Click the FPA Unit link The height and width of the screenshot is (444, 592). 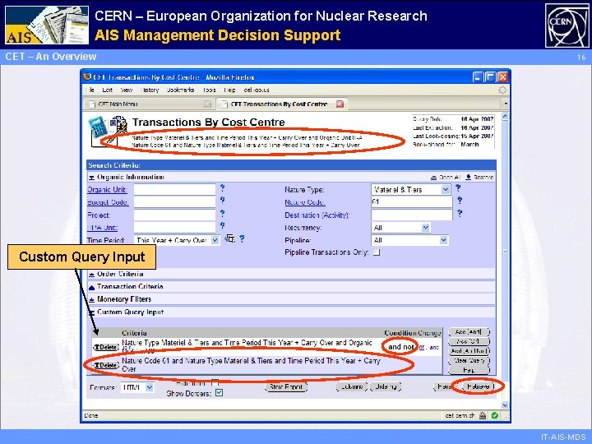[x=102, y=228]
